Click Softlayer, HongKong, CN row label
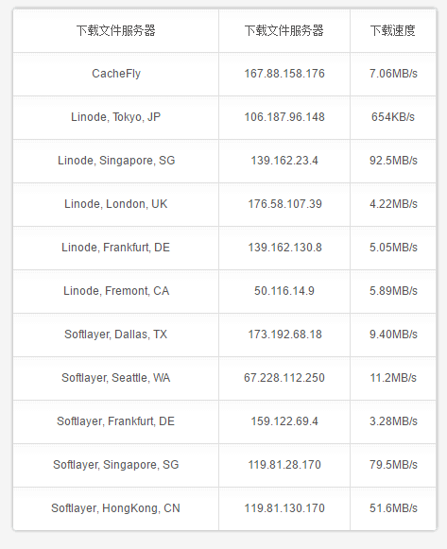 [x=116, y=508]
